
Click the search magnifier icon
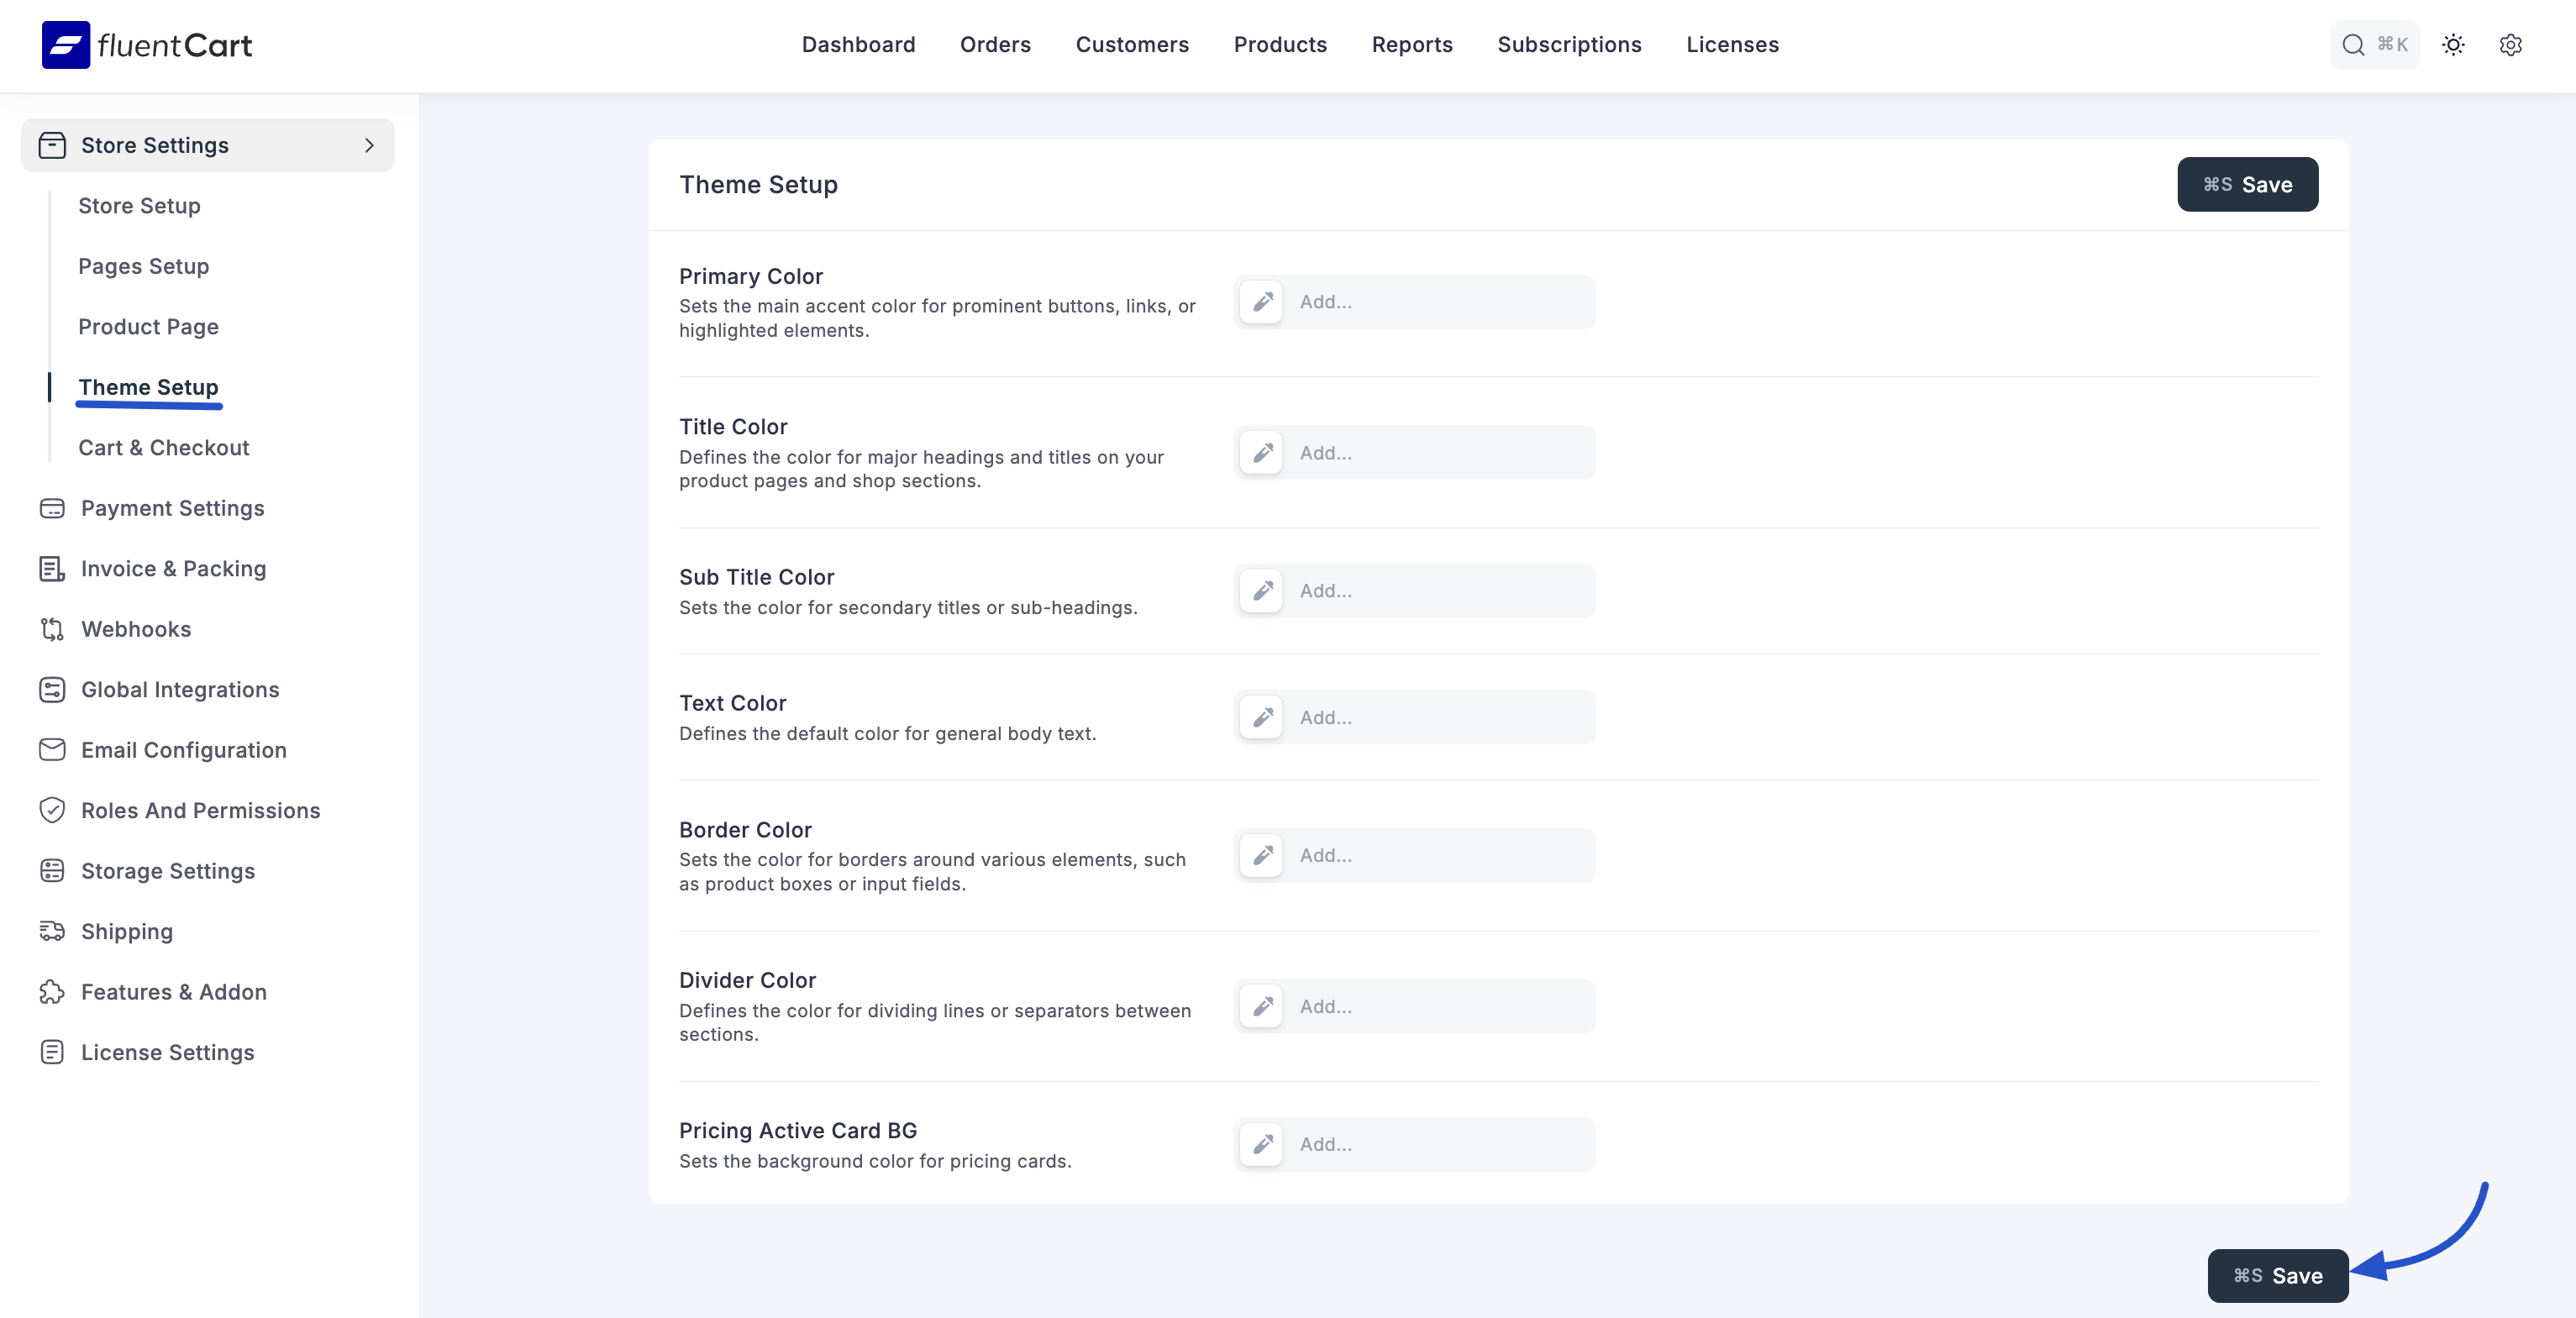[2353, 45]
